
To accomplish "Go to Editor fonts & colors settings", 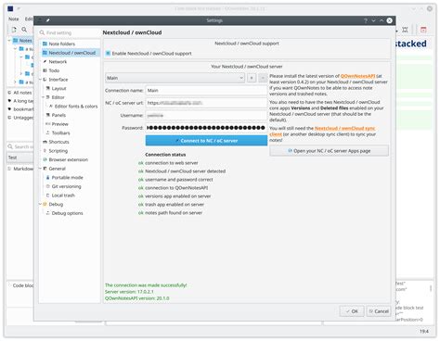I will click(75, 107).
